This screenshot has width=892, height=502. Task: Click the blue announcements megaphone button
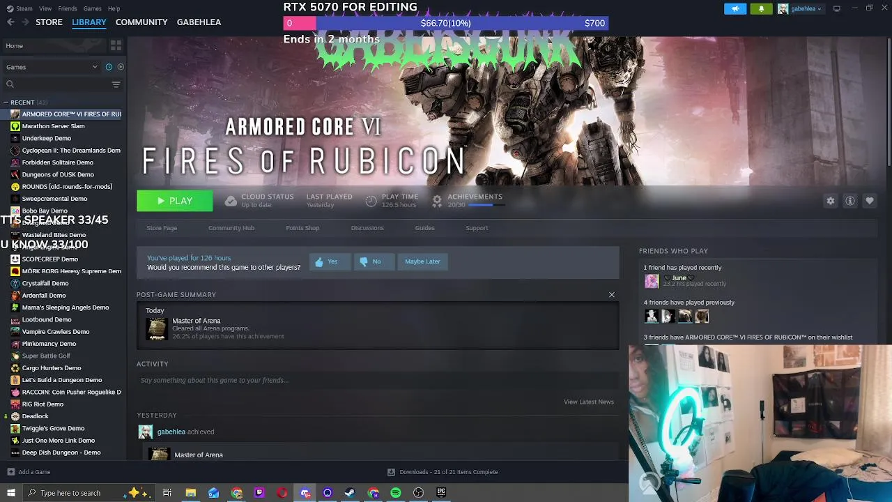coord(735,8)
